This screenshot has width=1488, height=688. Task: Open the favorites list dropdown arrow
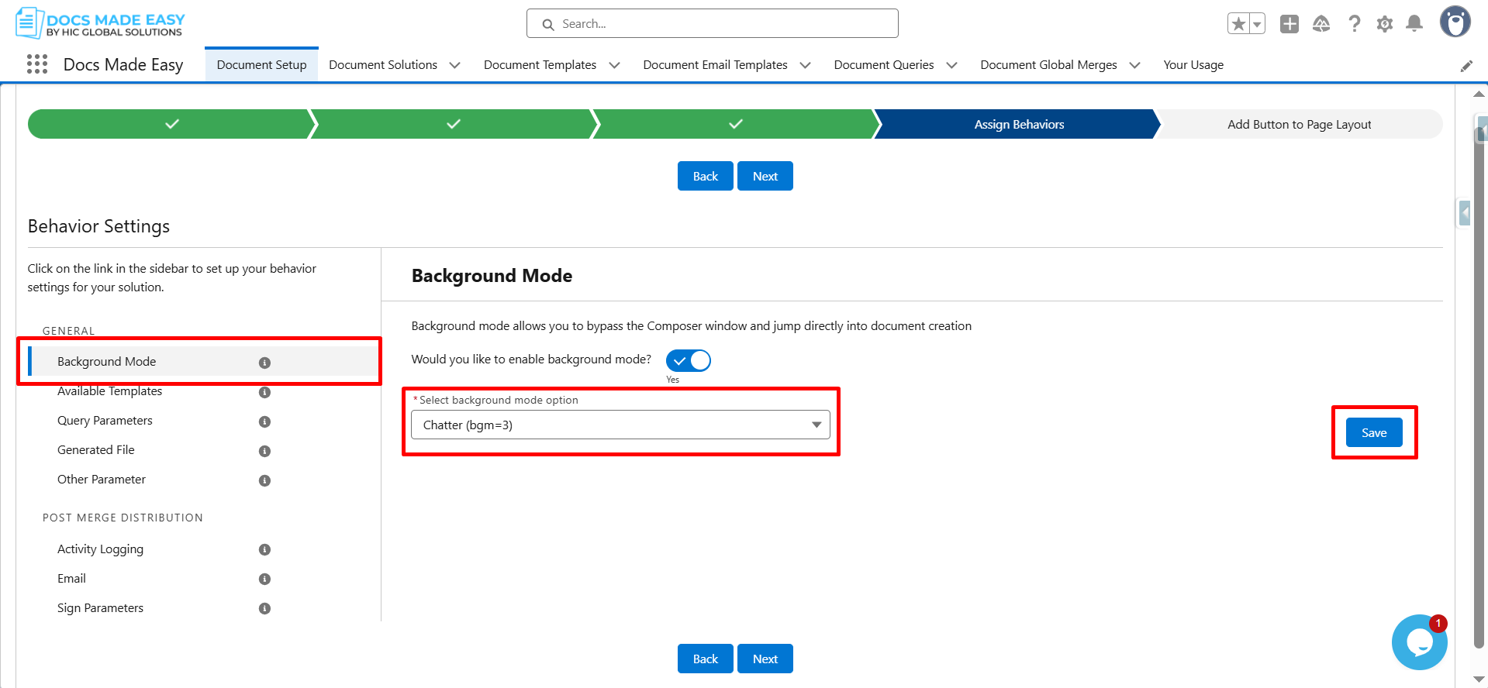(1257, 24)
